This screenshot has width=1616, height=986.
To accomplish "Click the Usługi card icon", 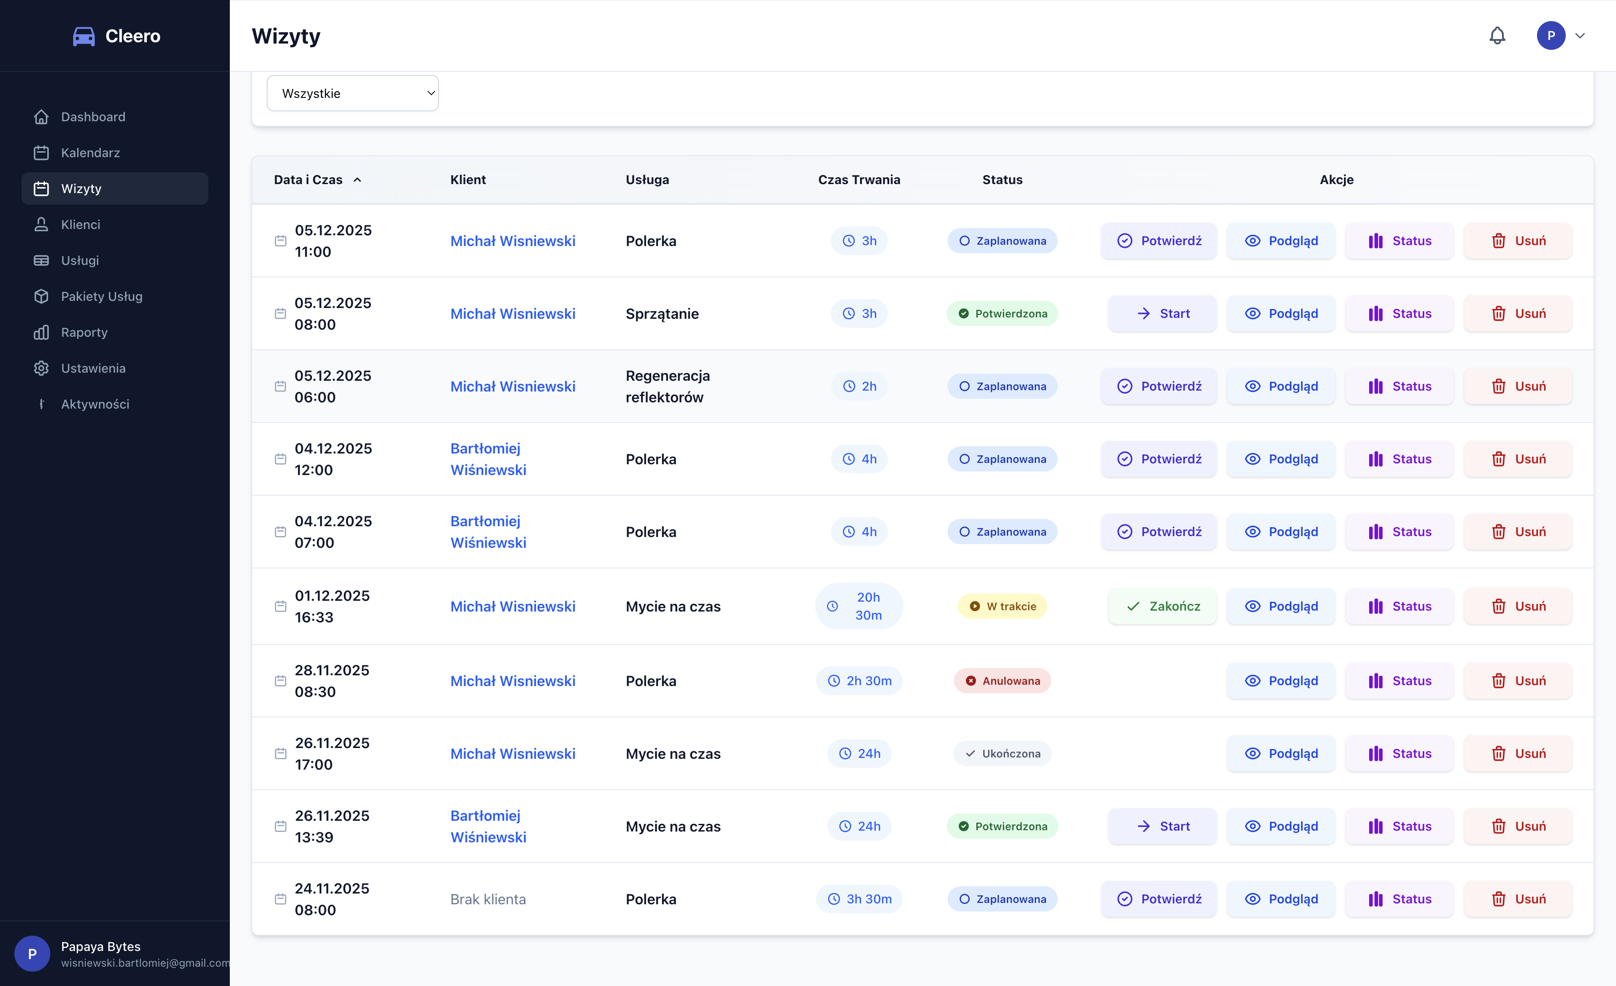I will 41,260.
